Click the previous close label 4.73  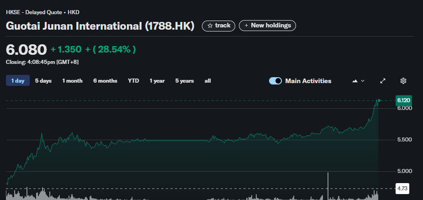(x=402, y=189)
